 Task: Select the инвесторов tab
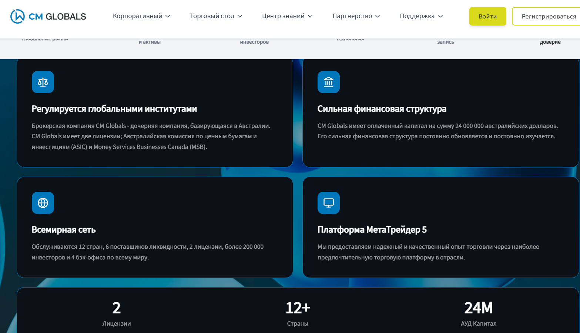click(254, 42)
